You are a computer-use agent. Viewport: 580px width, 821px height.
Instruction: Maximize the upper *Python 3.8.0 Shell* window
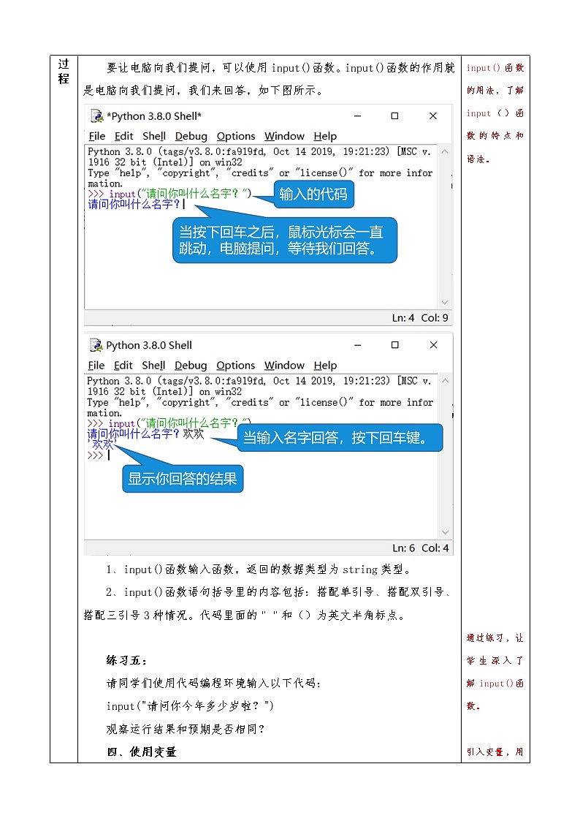pos(395,116)
